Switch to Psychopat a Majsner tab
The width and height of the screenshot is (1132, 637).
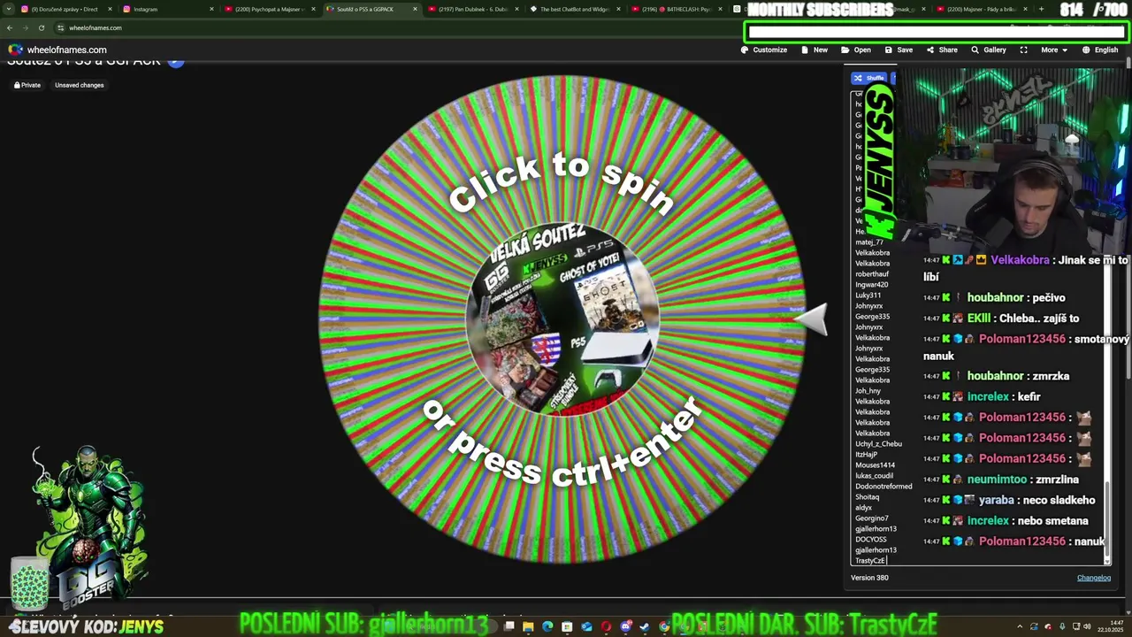tap(270, 9)
